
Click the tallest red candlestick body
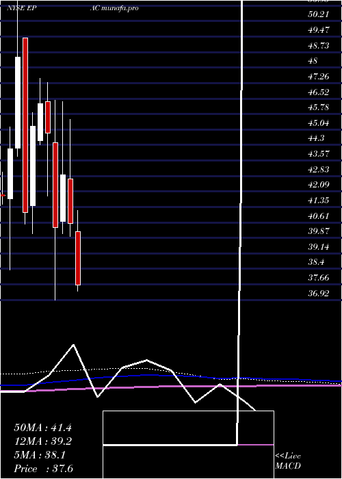pos(25,125)
